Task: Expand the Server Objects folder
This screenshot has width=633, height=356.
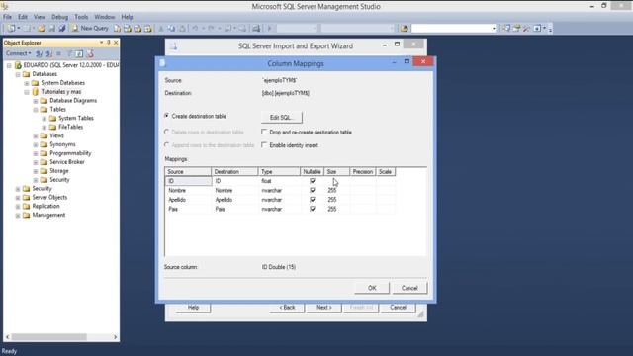Action: pyautogui.click(x=18, y=198)
